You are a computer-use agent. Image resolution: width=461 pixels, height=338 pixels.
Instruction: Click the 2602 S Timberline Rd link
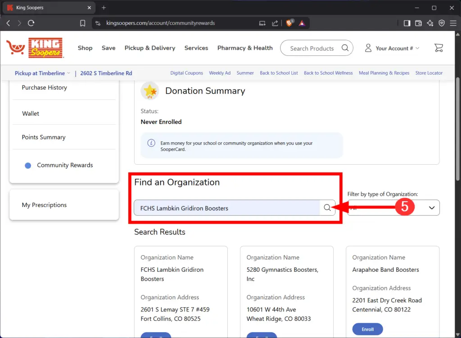[106, 73]
